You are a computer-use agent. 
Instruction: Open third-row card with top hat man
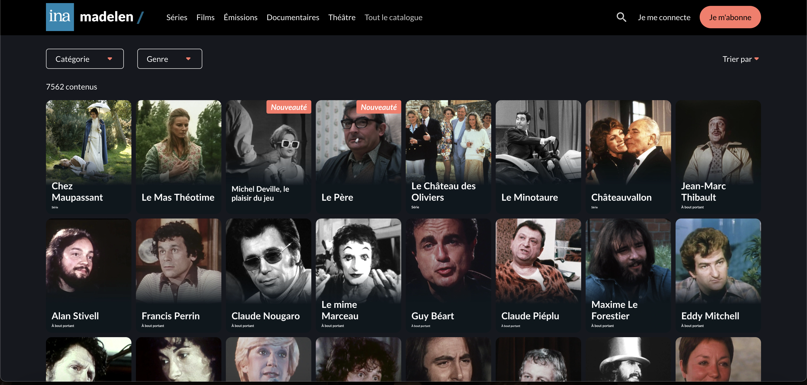[x=628, y=359]
